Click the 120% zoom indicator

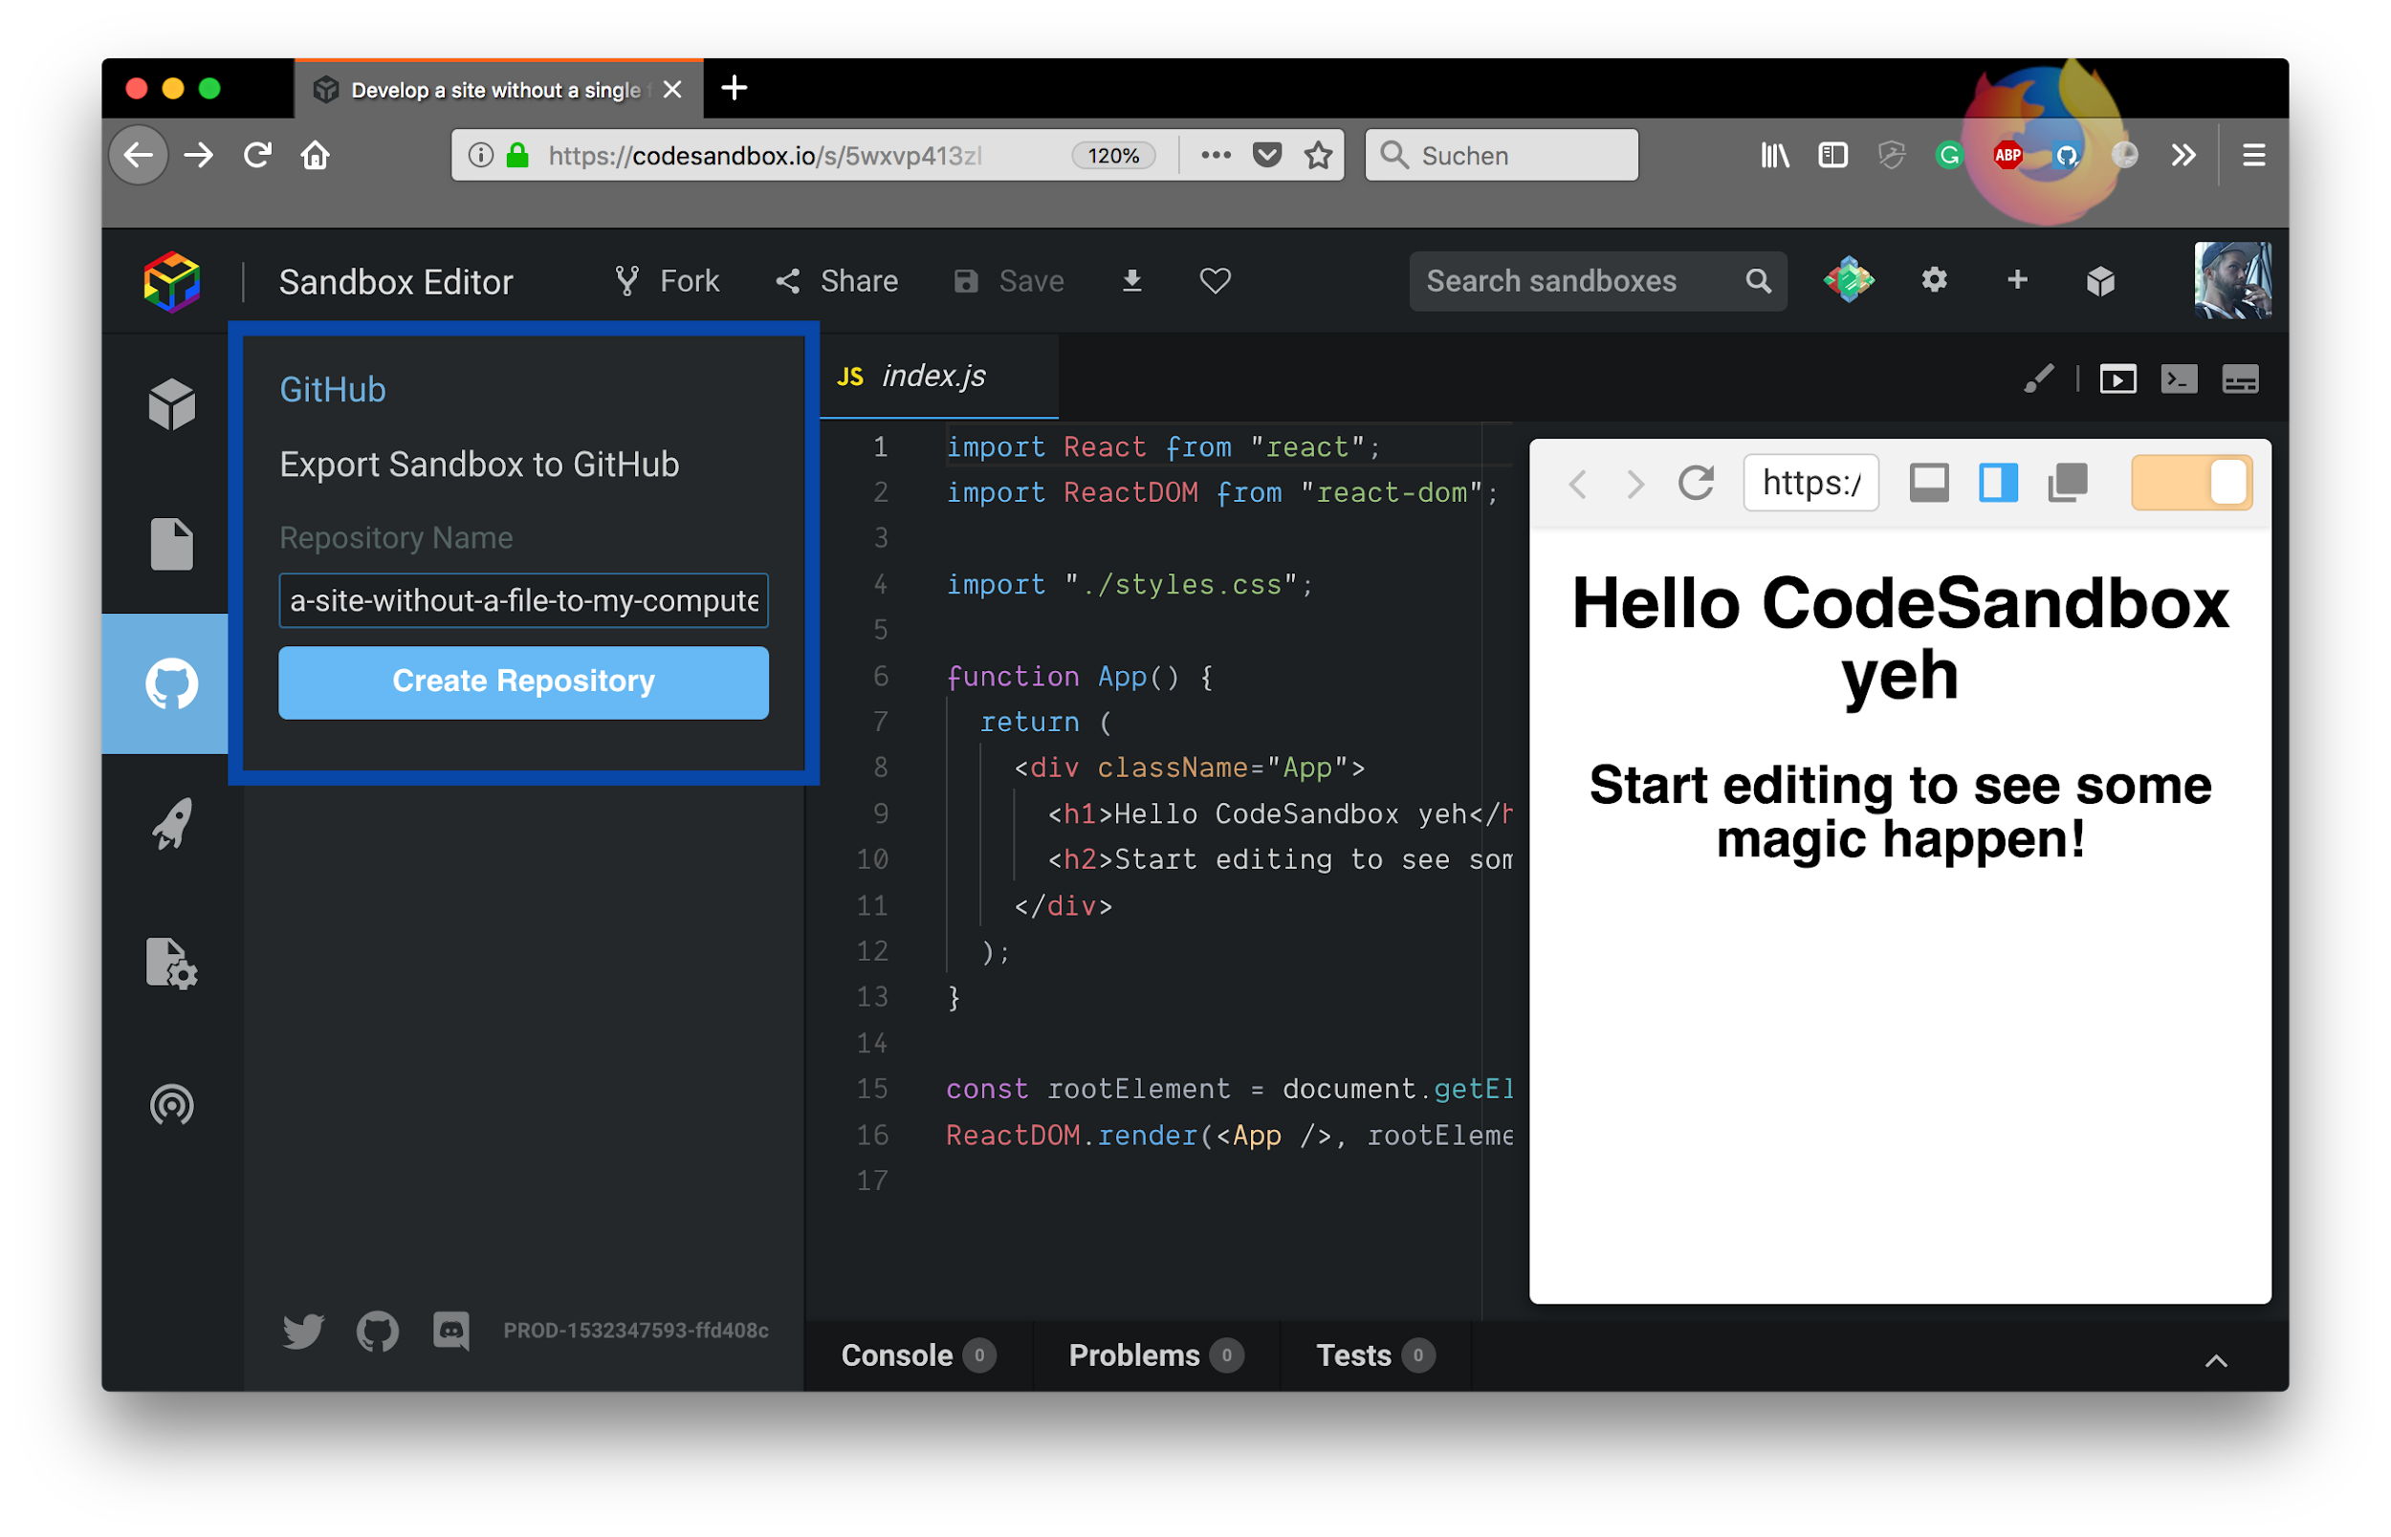pyautogui.click(x=1112, y=156)
